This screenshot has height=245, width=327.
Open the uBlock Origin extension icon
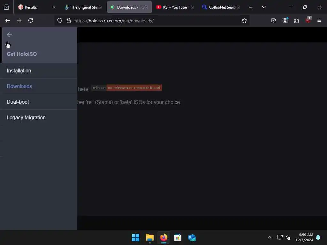[308, 20]
